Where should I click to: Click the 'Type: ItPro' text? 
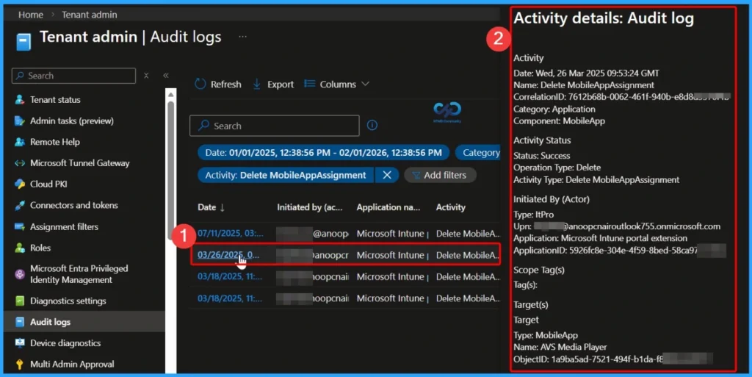point(534,215)
